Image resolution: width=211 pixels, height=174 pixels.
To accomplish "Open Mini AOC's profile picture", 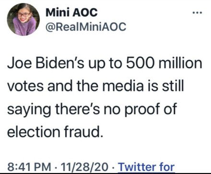I will (x=23, y=20).
